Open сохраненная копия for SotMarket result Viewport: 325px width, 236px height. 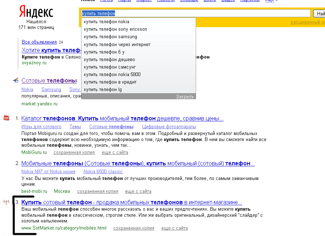[x=134, y=228]
